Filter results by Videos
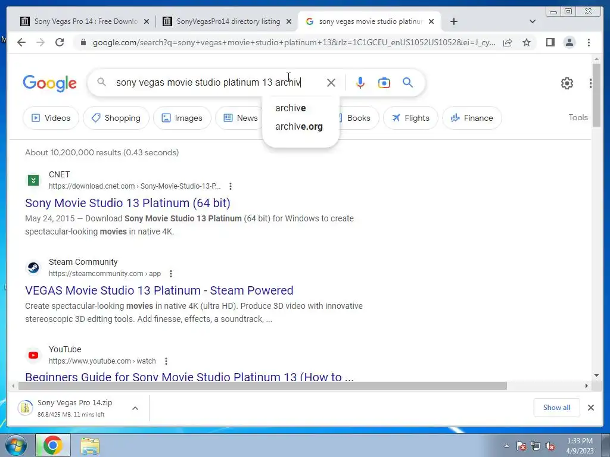 coord(51,118)
